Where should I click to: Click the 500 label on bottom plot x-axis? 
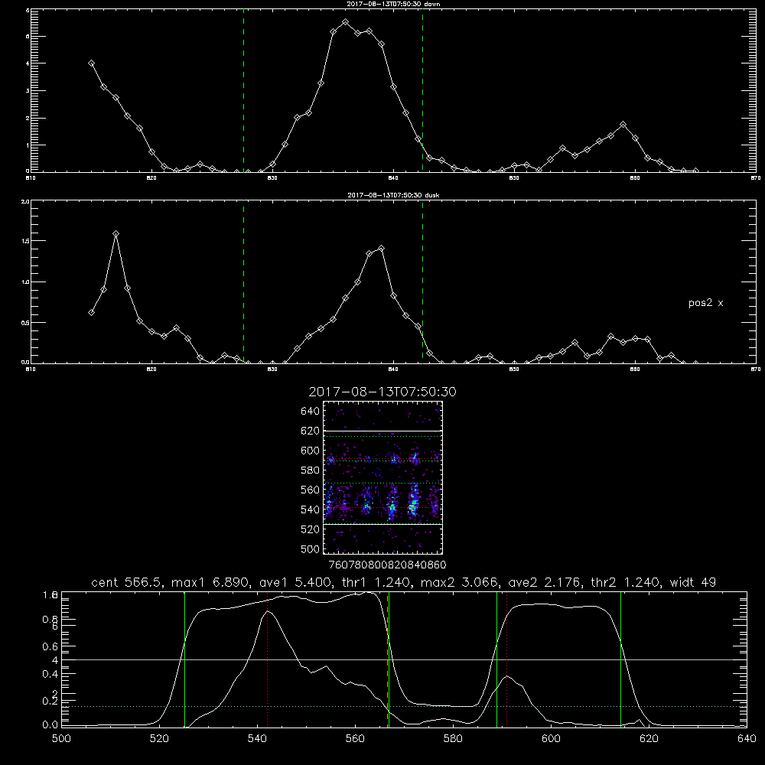61,739
